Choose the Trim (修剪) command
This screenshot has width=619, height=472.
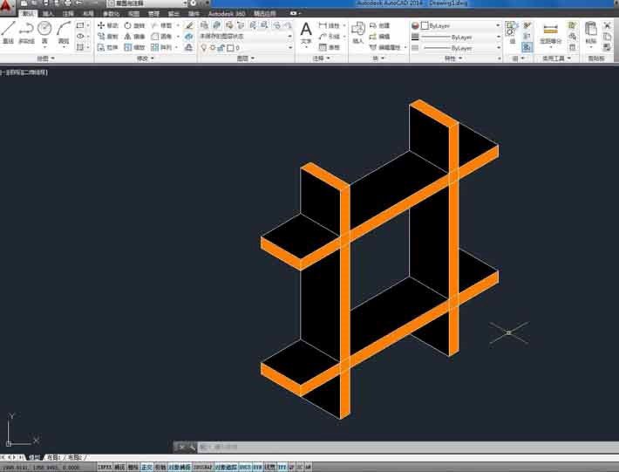pos(161,25)
